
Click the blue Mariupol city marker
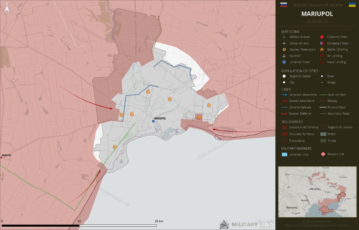[153, 121]
